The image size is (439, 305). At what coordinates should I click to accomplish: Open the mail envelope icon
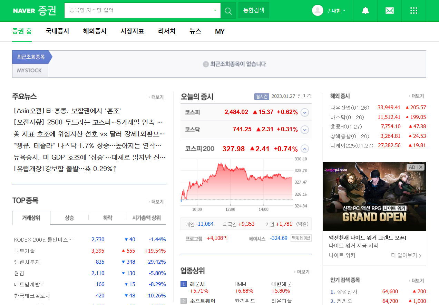389,11
